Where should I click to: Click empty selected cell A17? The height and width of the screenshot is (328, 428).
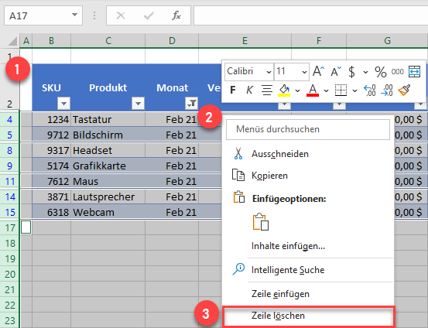(x=26, y=227)
